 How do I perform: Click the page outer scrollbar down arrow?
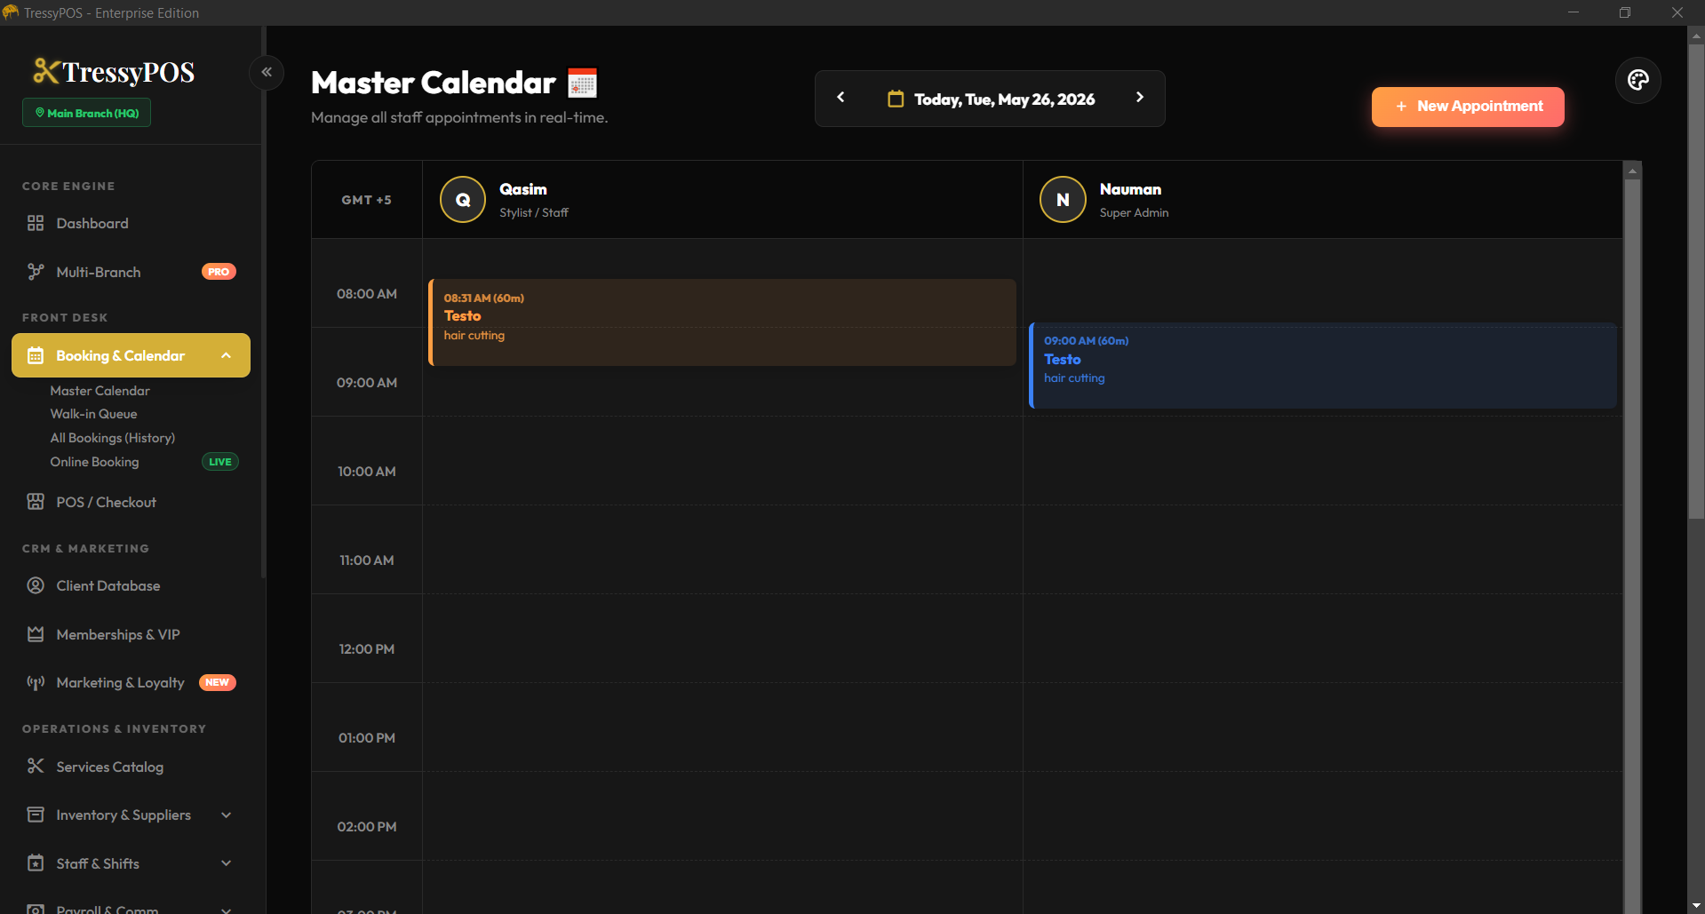pyautogui.click(x=1696, y=906)
